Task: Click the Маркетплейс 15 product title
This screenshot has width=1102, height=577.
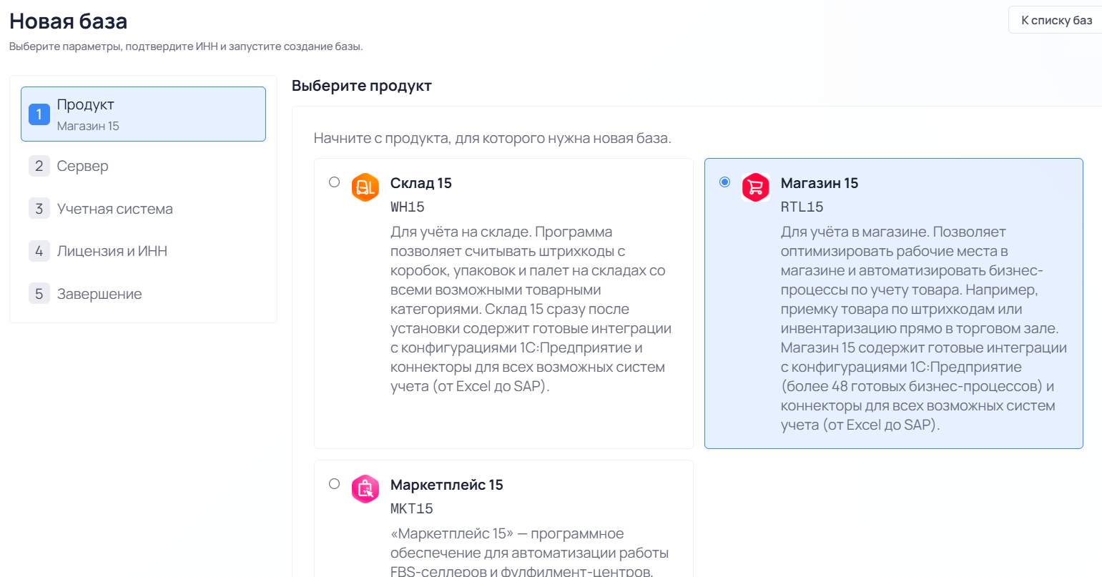Action: click(x=447, y=485)
